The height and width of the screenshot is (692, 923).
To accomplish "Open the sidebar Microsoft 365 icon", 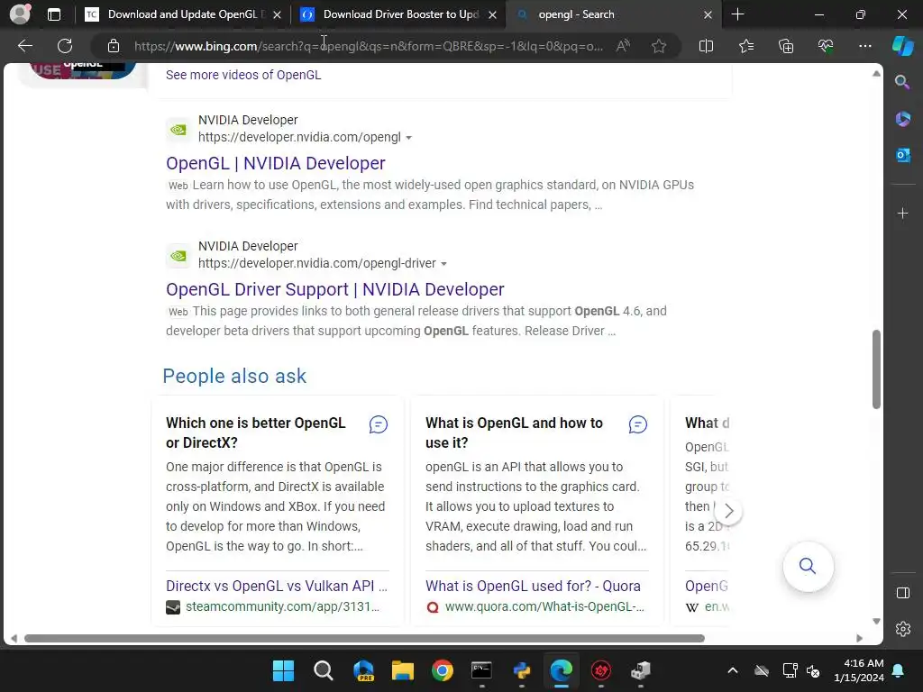I will [x=902, y=119].
